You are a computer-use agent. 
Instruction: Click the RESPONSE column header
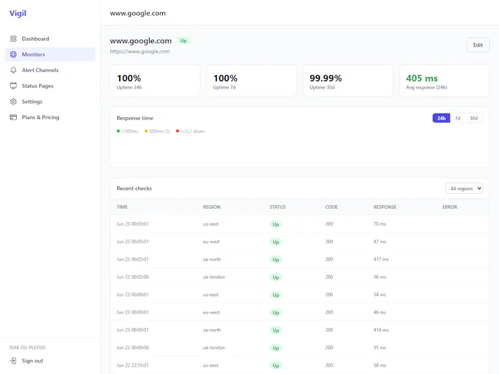[x=385, y=207]
